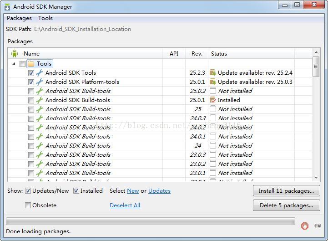The height and width of the screenshot is (241, 328).
Task: Open the Packages menu
Action: point(19,18)
